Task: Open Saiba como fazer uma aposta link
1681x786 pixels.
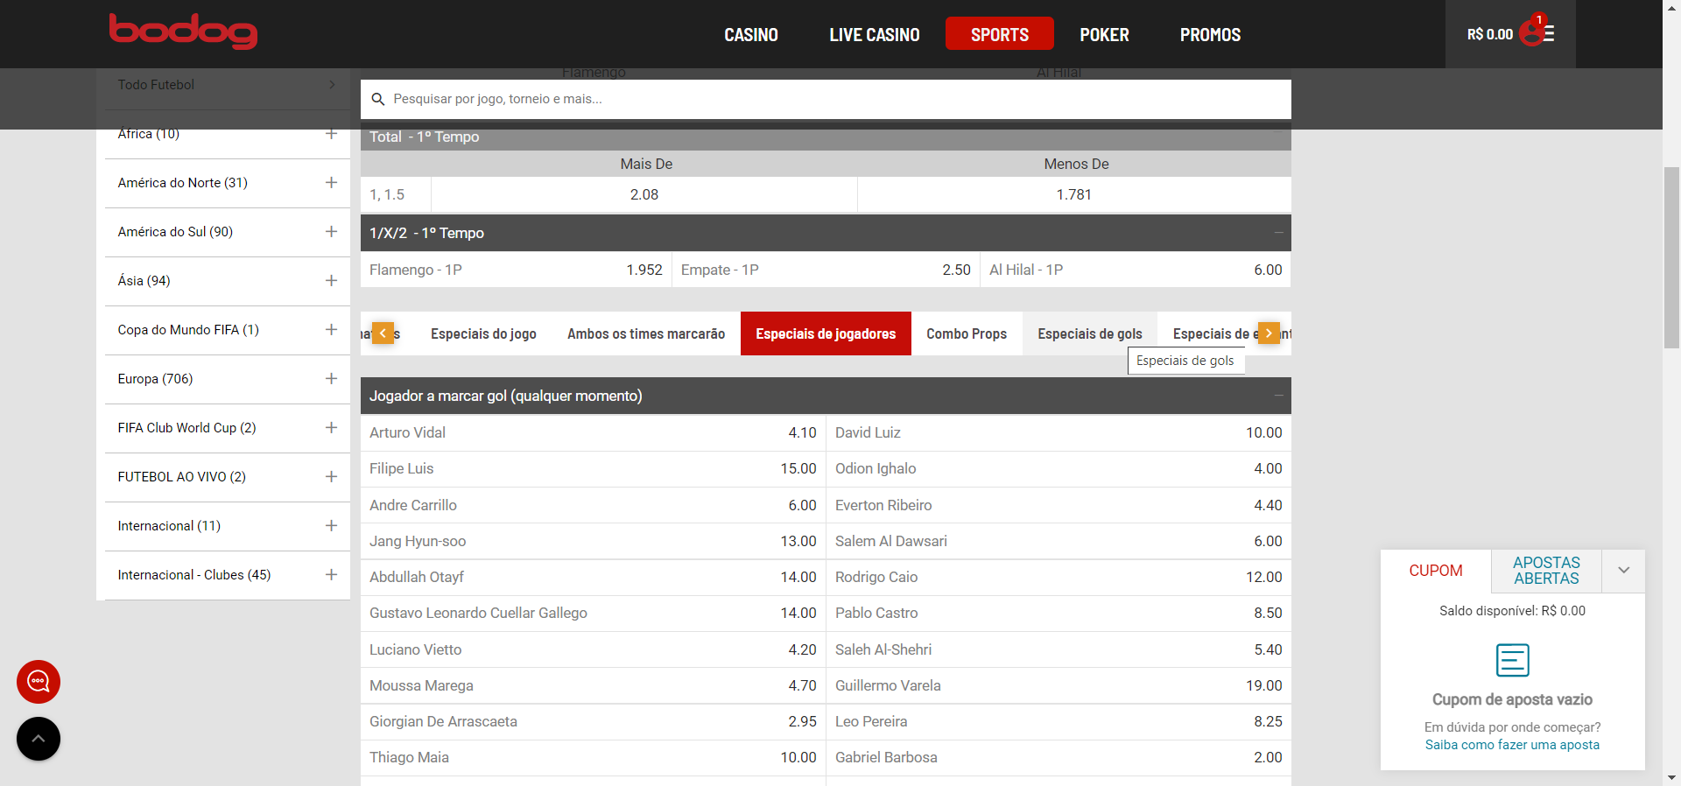Action: coord(1512,745)
